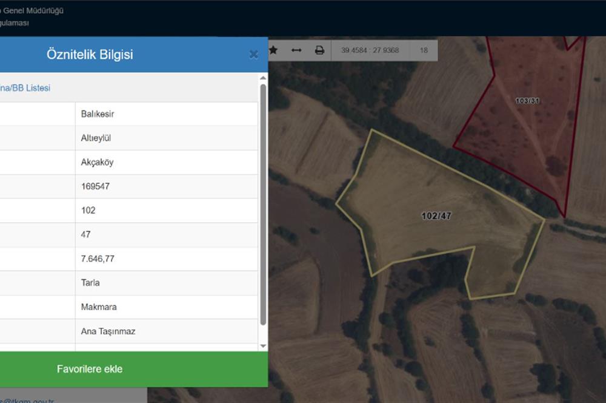
Task: Click the coordinates display 39.4584 : 27.9368
Action: (370, 50)
